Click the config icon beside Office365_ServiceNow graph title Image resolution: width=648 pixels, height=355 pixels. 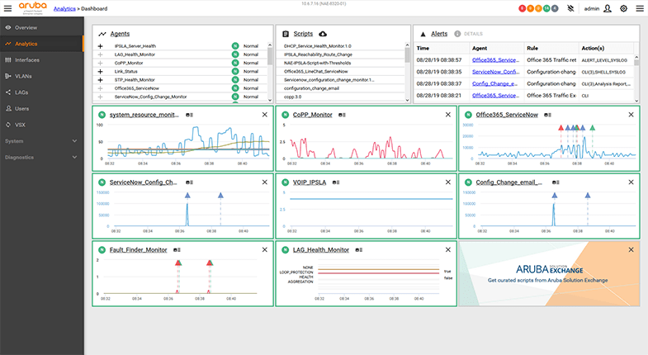pos(547,115)
